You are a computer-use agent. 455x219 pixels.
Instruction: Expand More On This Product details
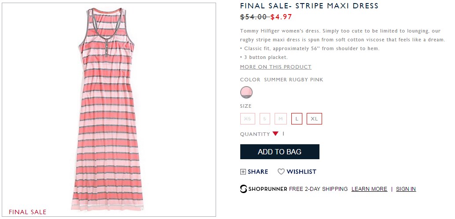275,67
